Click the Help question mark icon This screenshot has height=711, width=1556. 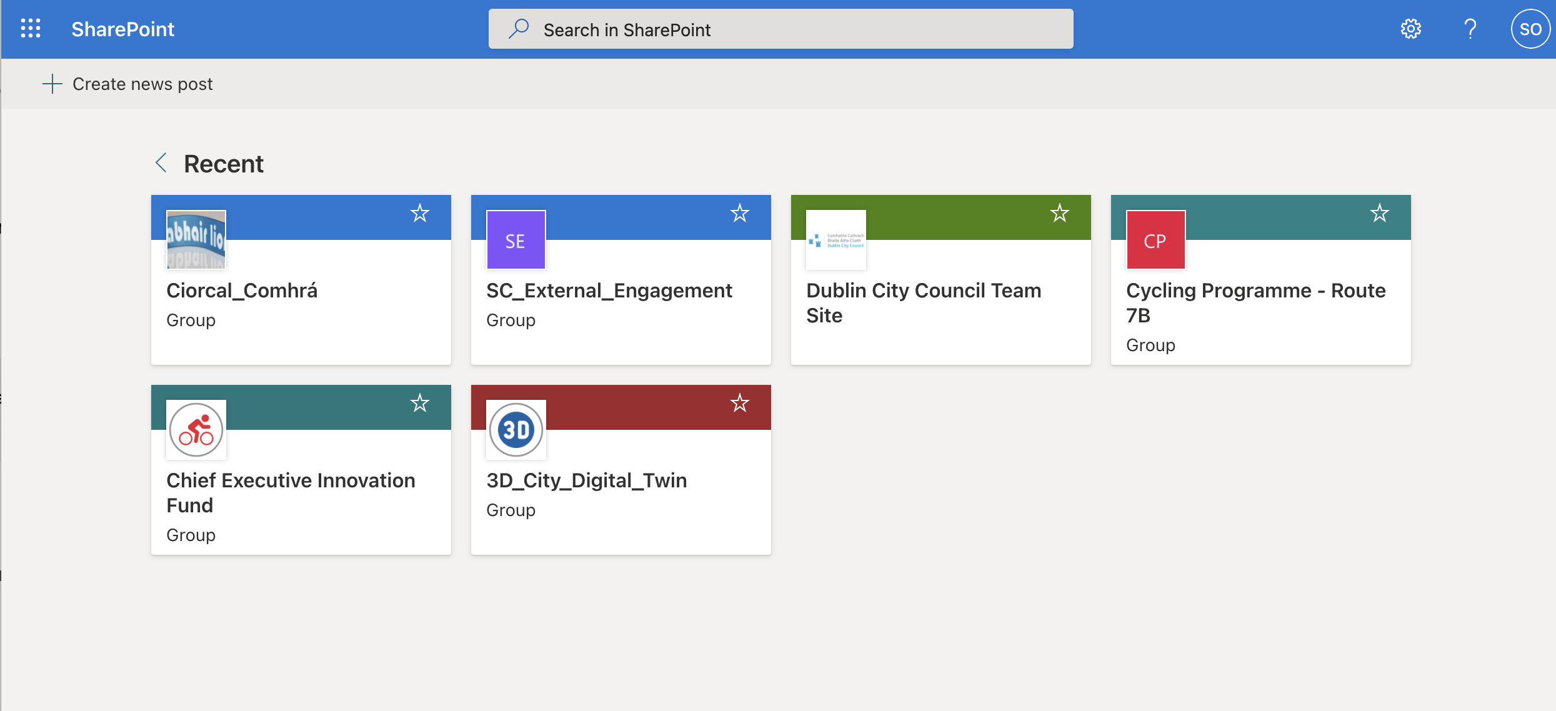pyautogui.click(x=1470, y=29)
